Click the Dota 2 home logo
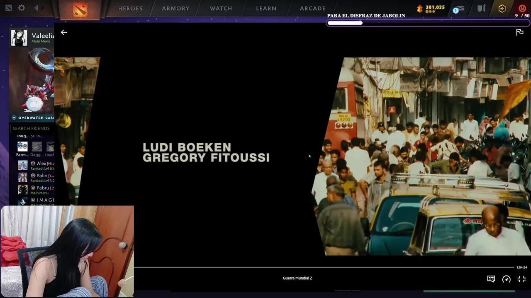The height and width of the screenshot is (298, 531). 80,9
